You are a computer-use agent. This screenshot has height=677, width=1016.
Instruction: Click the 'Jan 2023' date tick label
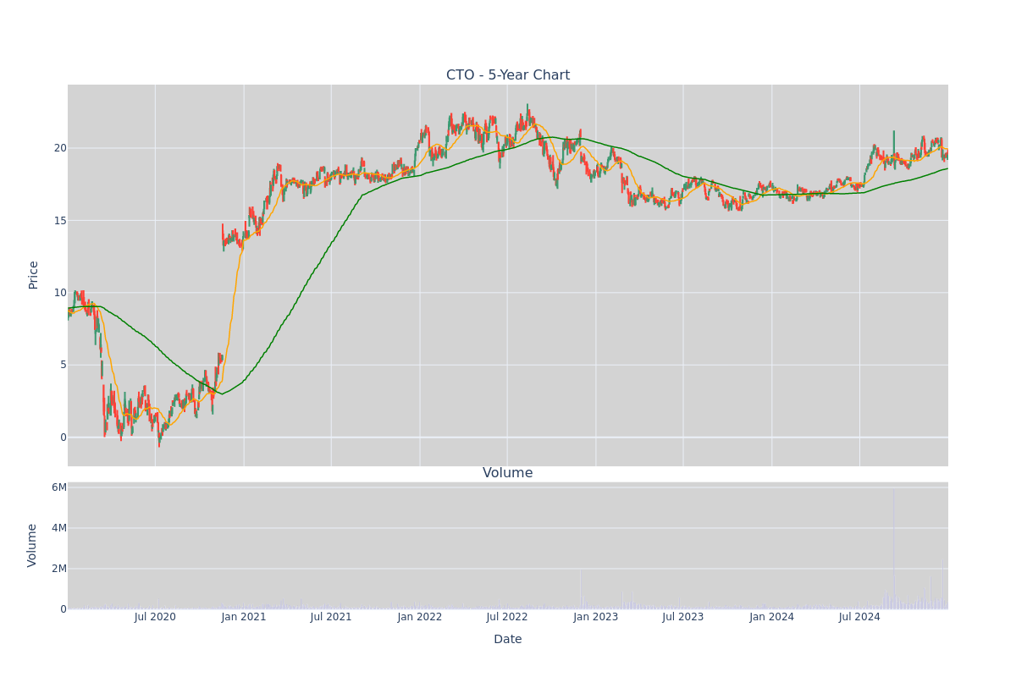point(596,617)
